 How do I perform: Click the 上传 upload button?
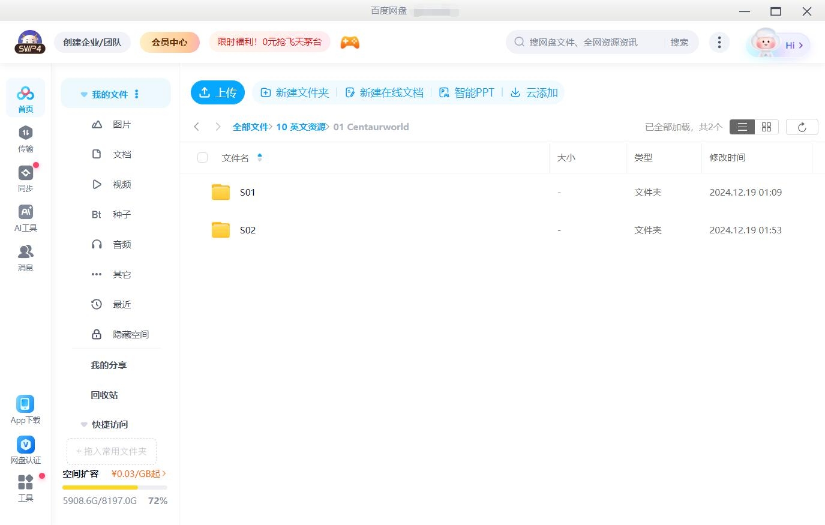[x=218, y=92]
